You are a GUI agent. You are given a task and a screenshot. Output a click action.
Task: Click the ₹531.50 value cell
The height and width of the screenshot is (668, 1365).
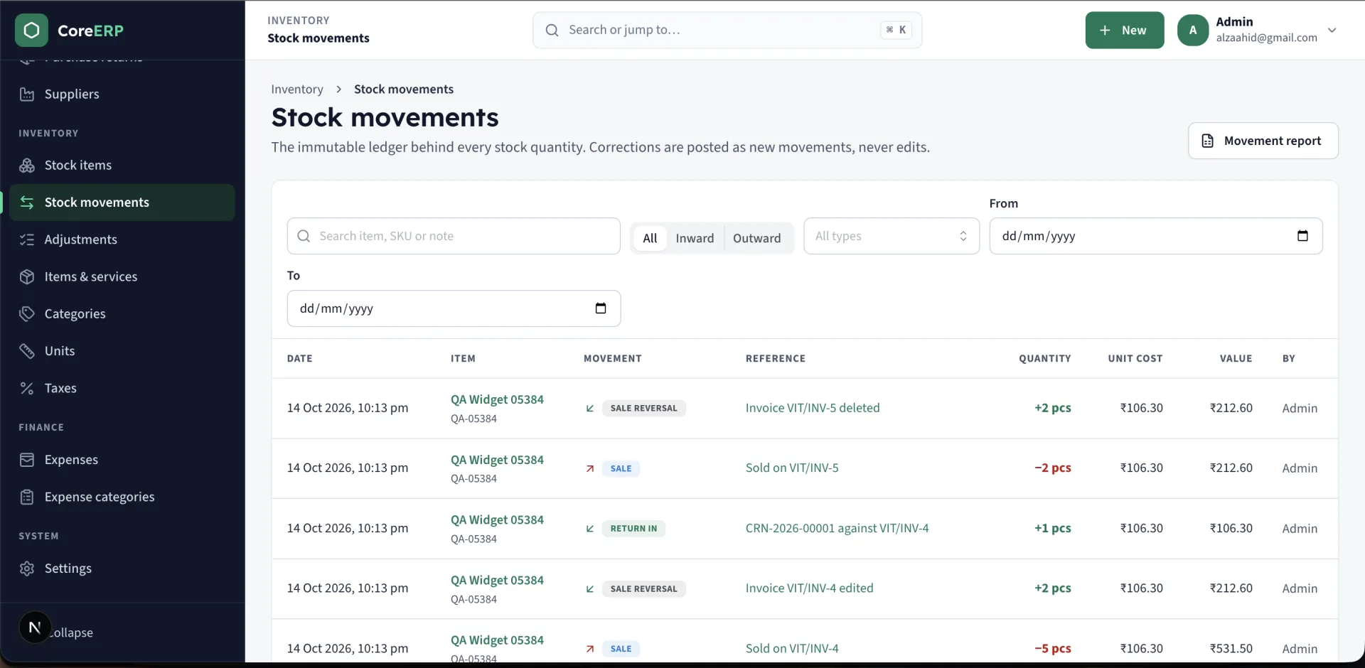click(1231, 648)
